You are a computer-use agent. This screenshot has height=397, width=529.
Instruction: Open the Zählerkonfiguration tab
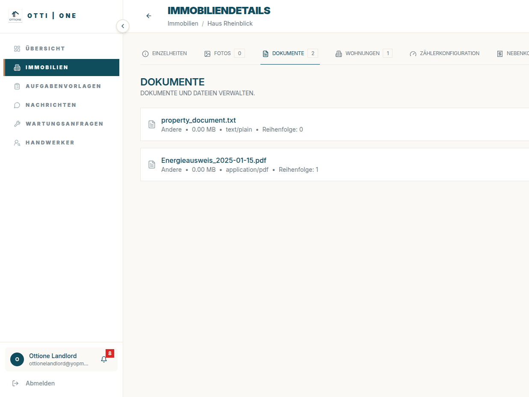[x=445, y=54]
